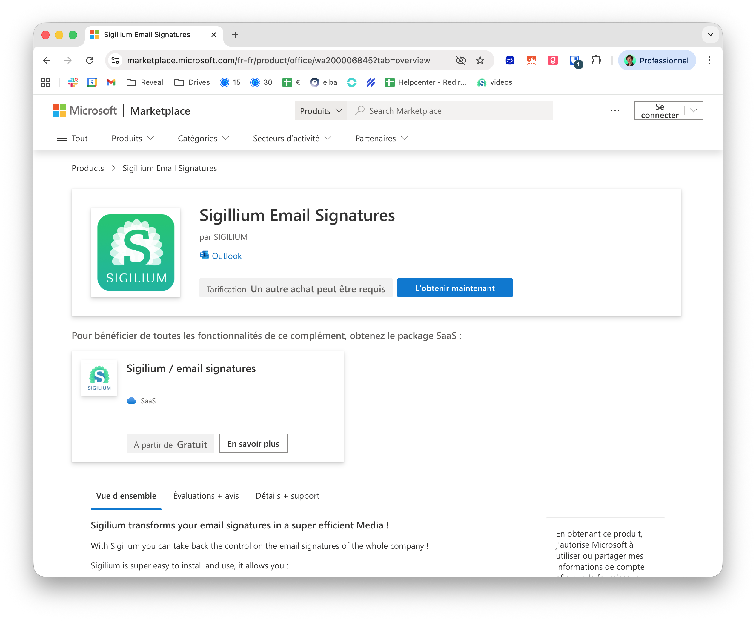Viewport: 756px width, 621px height.
Task: Expand the Catégories navigation menu
Action: (203, 139)
